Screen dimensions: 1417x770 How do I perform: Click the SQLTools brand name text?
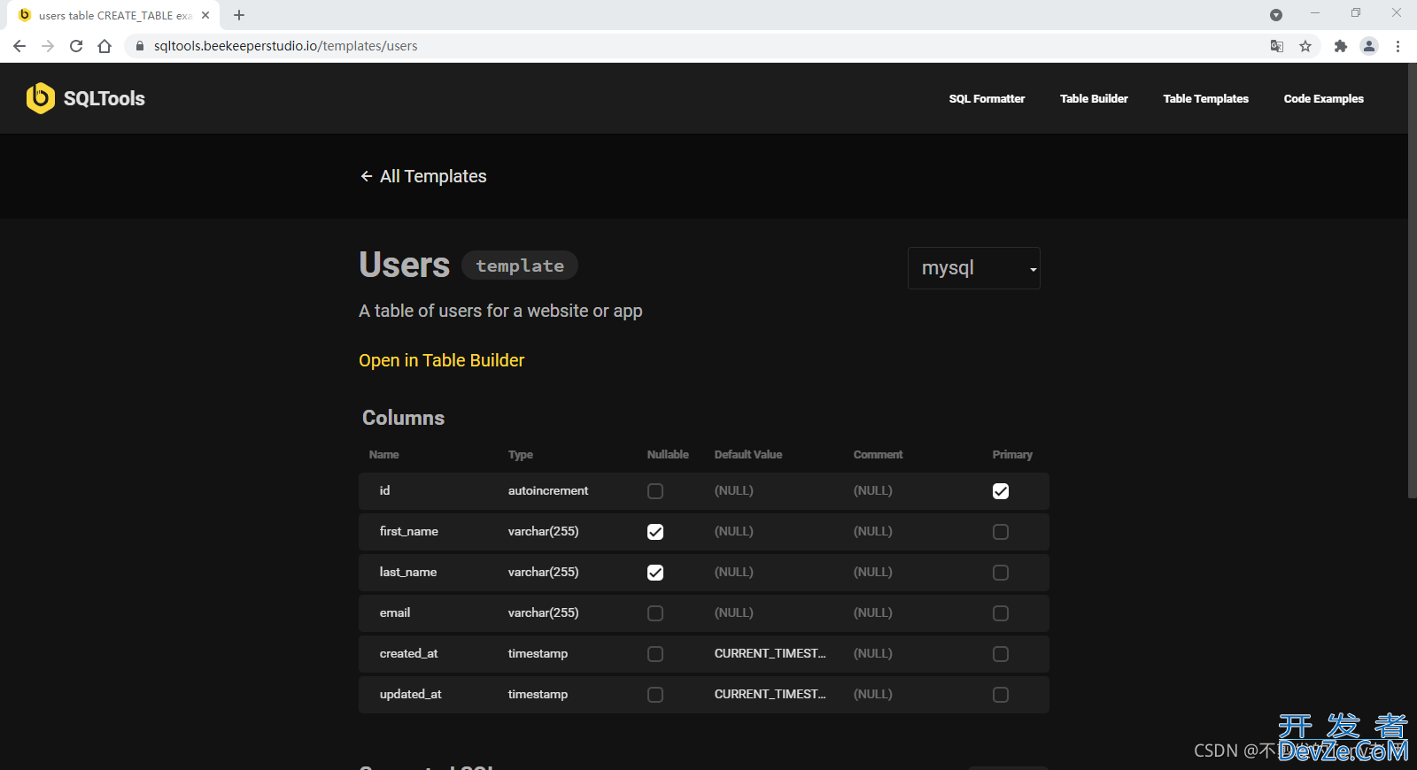coord(105,98)
